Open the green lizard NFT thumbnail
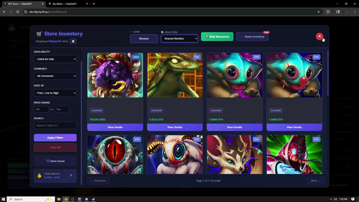359x202 pixels. click(x=175, y=75)
